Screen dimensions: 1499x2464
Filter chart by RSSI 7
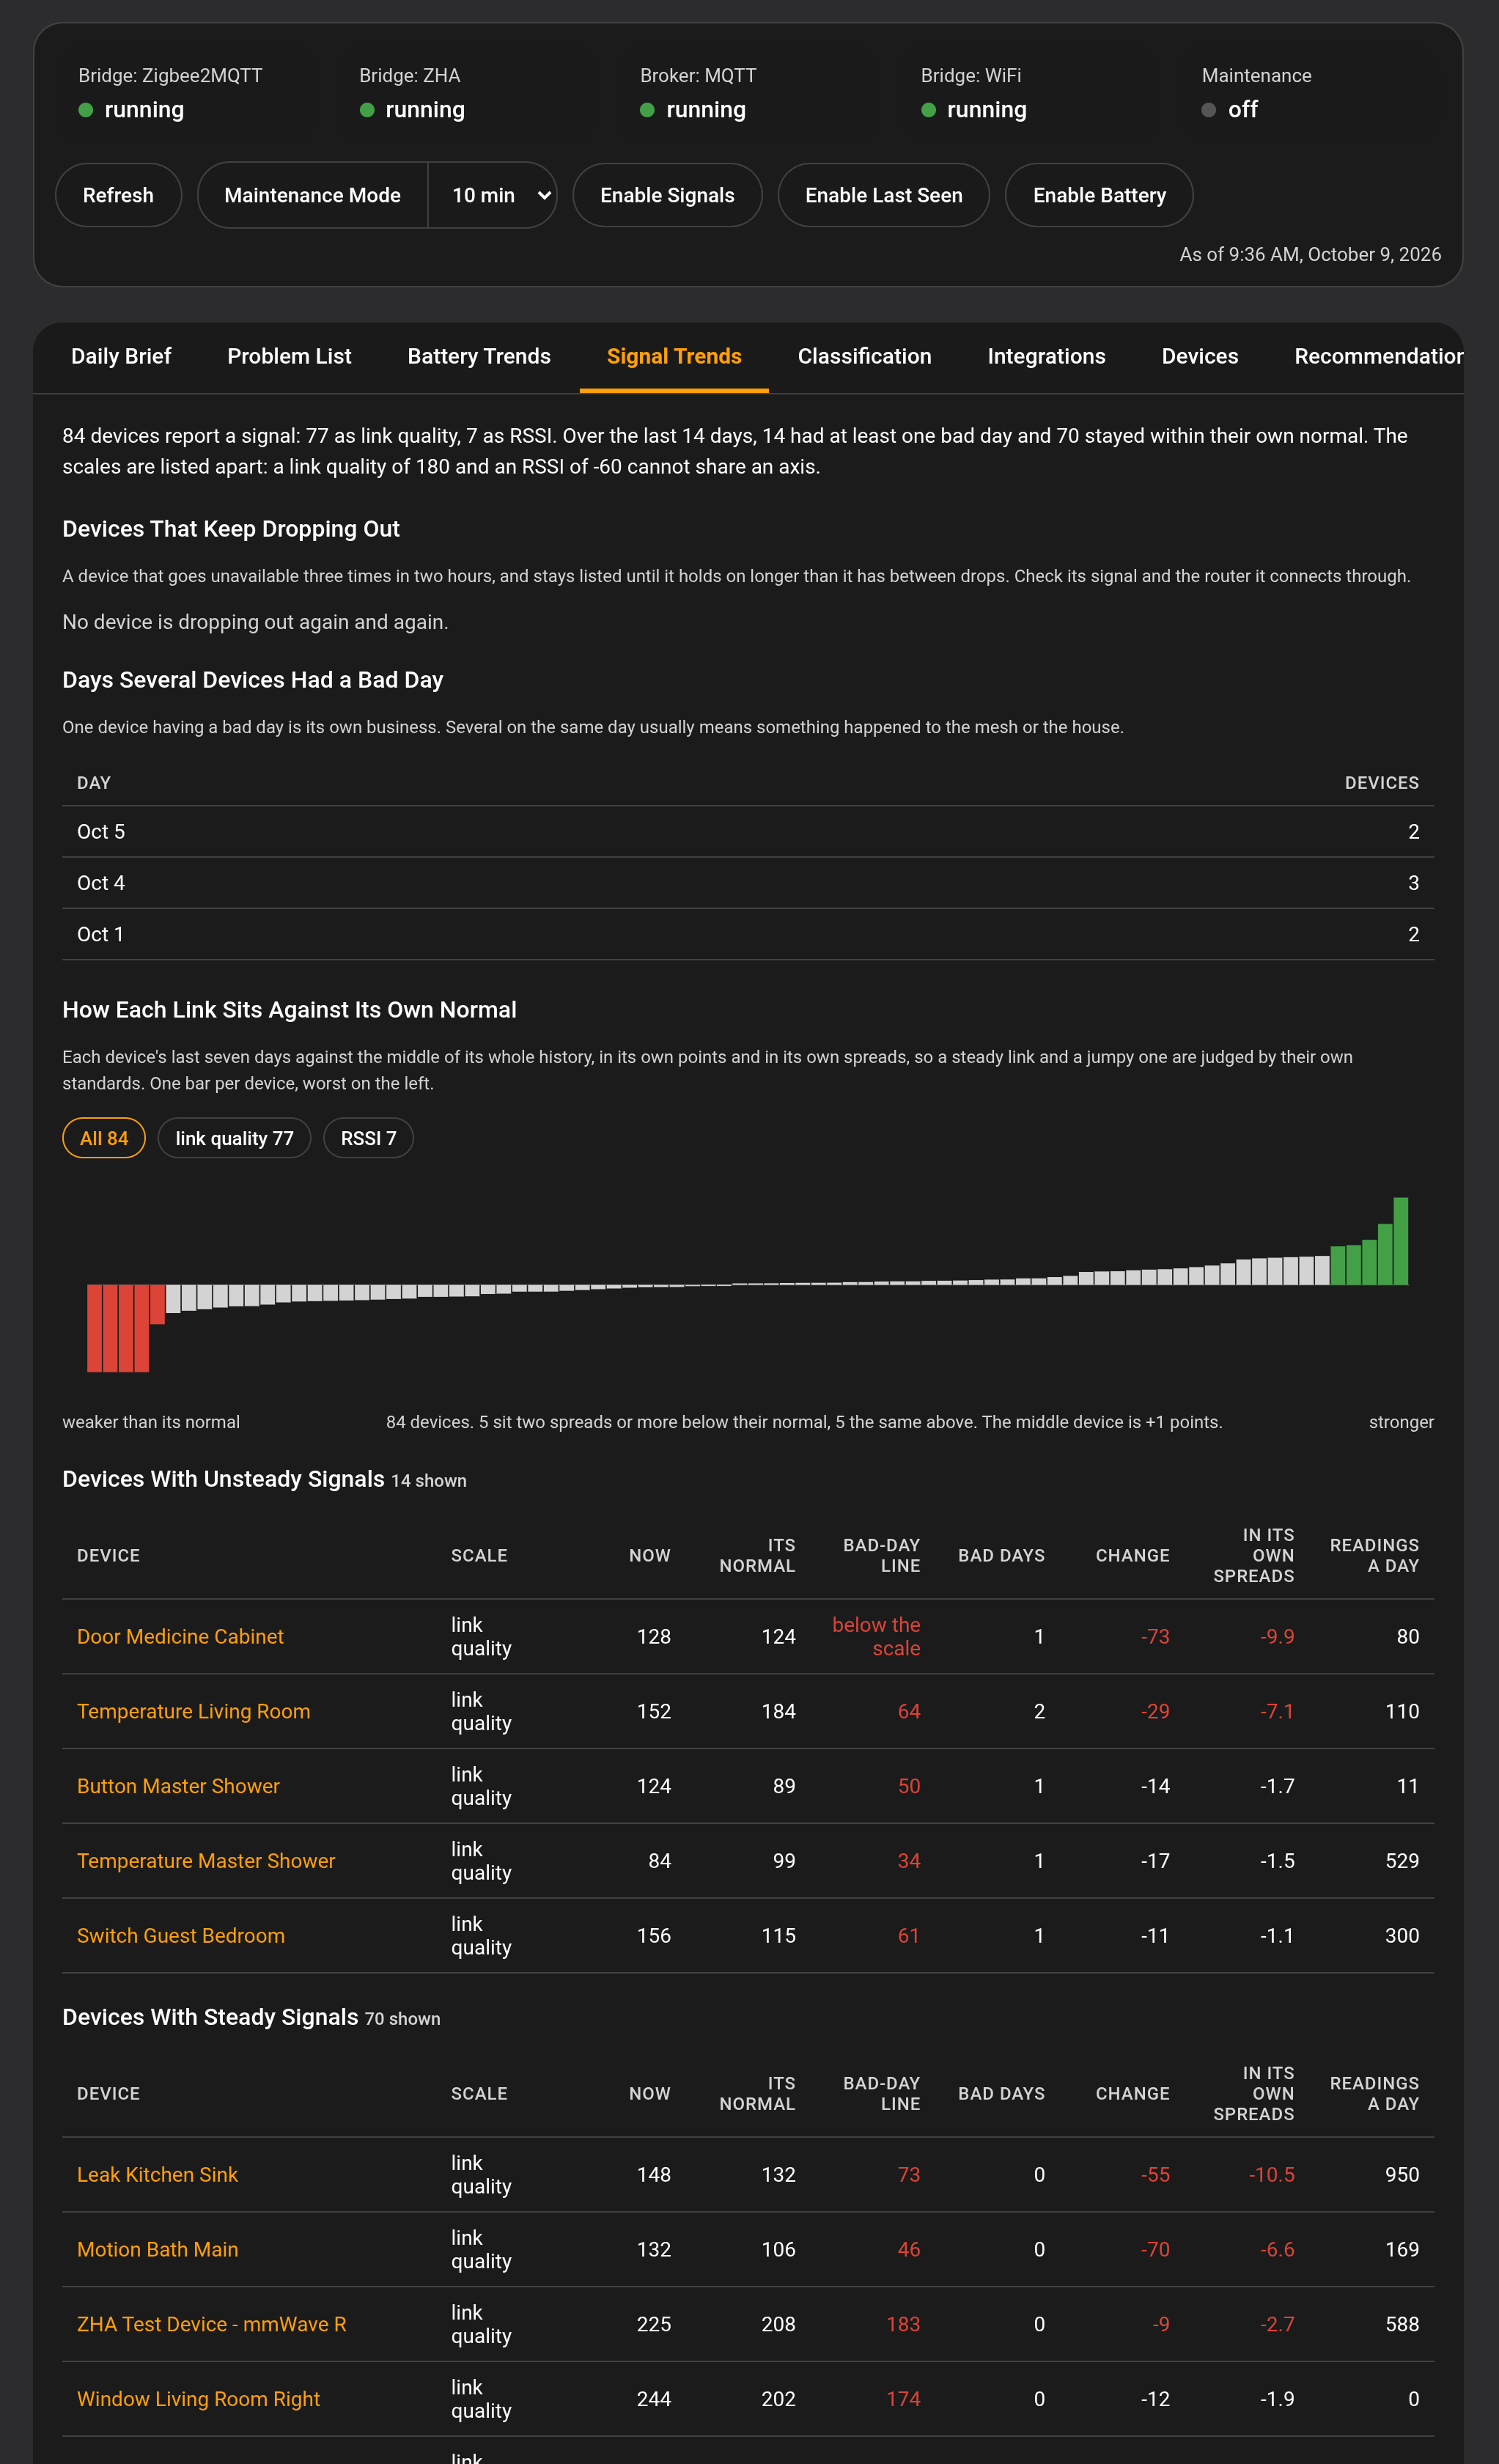pos(368,1138)
